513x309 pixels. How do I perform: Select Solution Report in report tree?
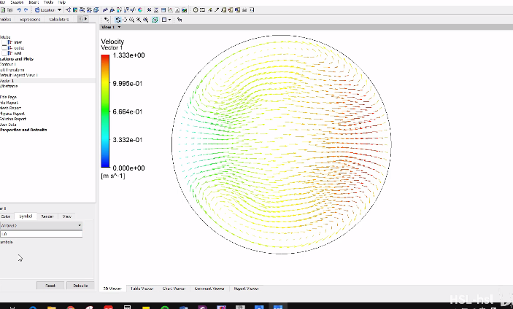[13, 119]
